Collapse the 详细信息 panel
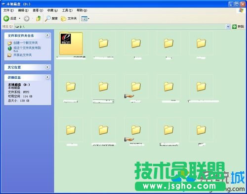This screenshot has width=247, height=194. click(x=47, y=77)
